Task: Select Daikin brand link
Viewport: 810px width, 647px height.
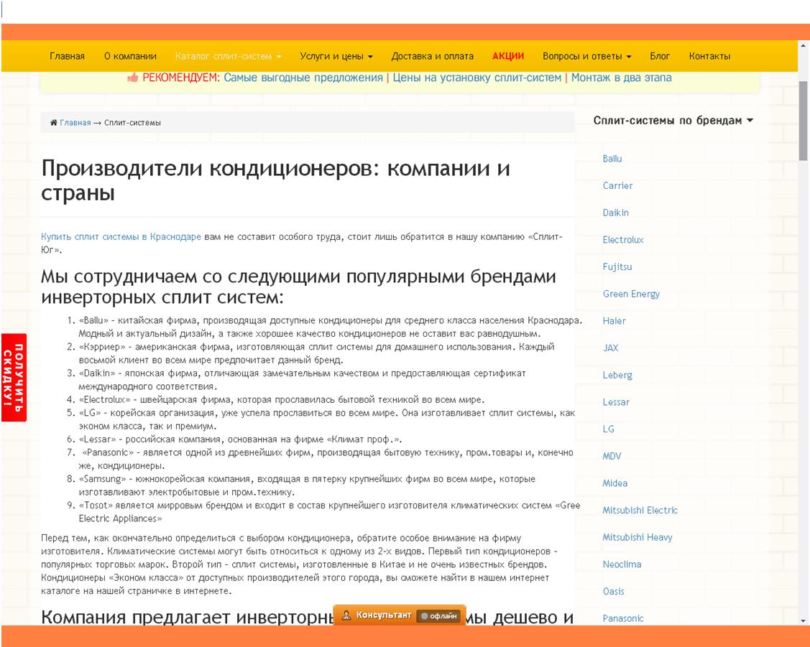Action: point(616,213)
